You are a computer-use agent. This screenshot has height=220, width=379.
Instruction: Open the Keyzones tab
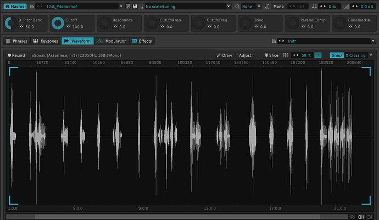point(46,41)
